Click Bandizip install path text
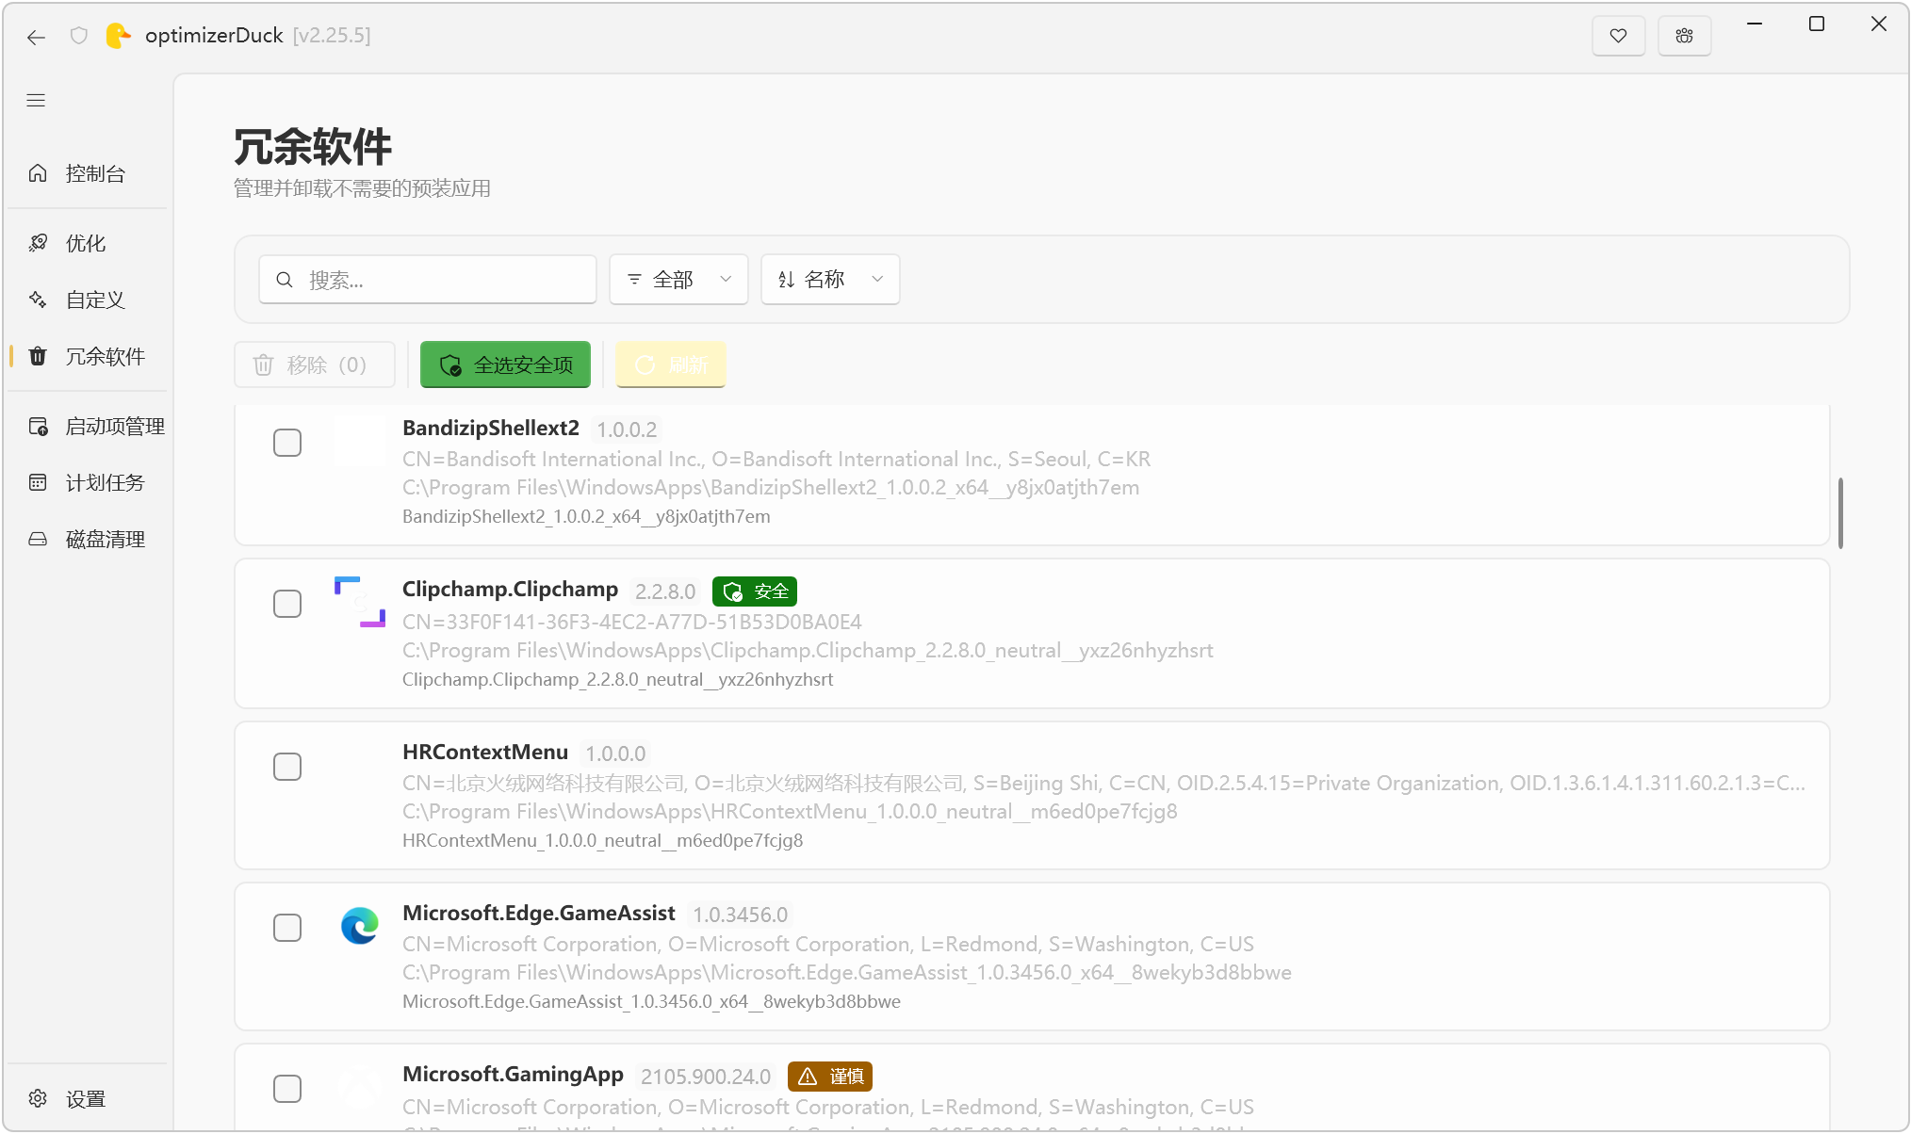The height and width of the screenshot is (1134, 1911). 771,487
